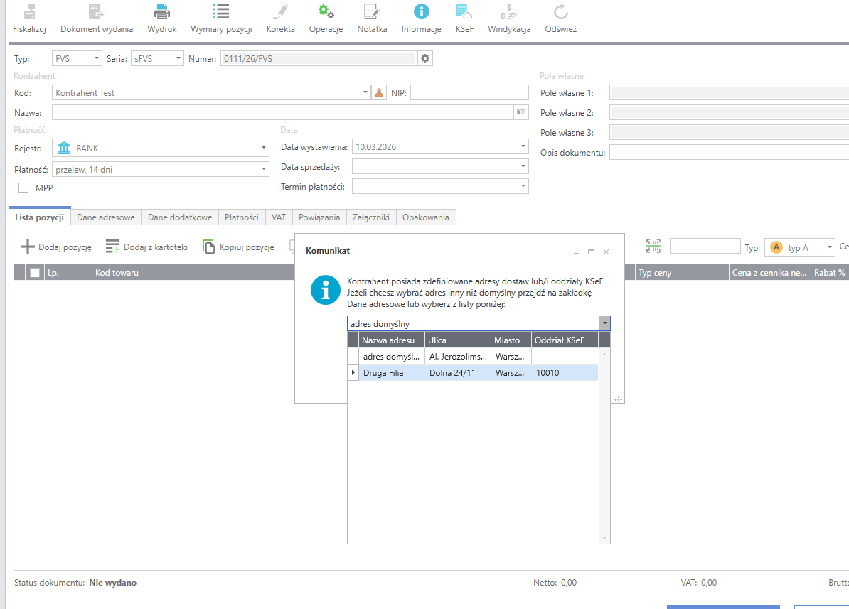Image resolution: width=849 pixels, height=609 pixels.
Task: Click the Odśwież refresh icon
Action: [560, 12]
